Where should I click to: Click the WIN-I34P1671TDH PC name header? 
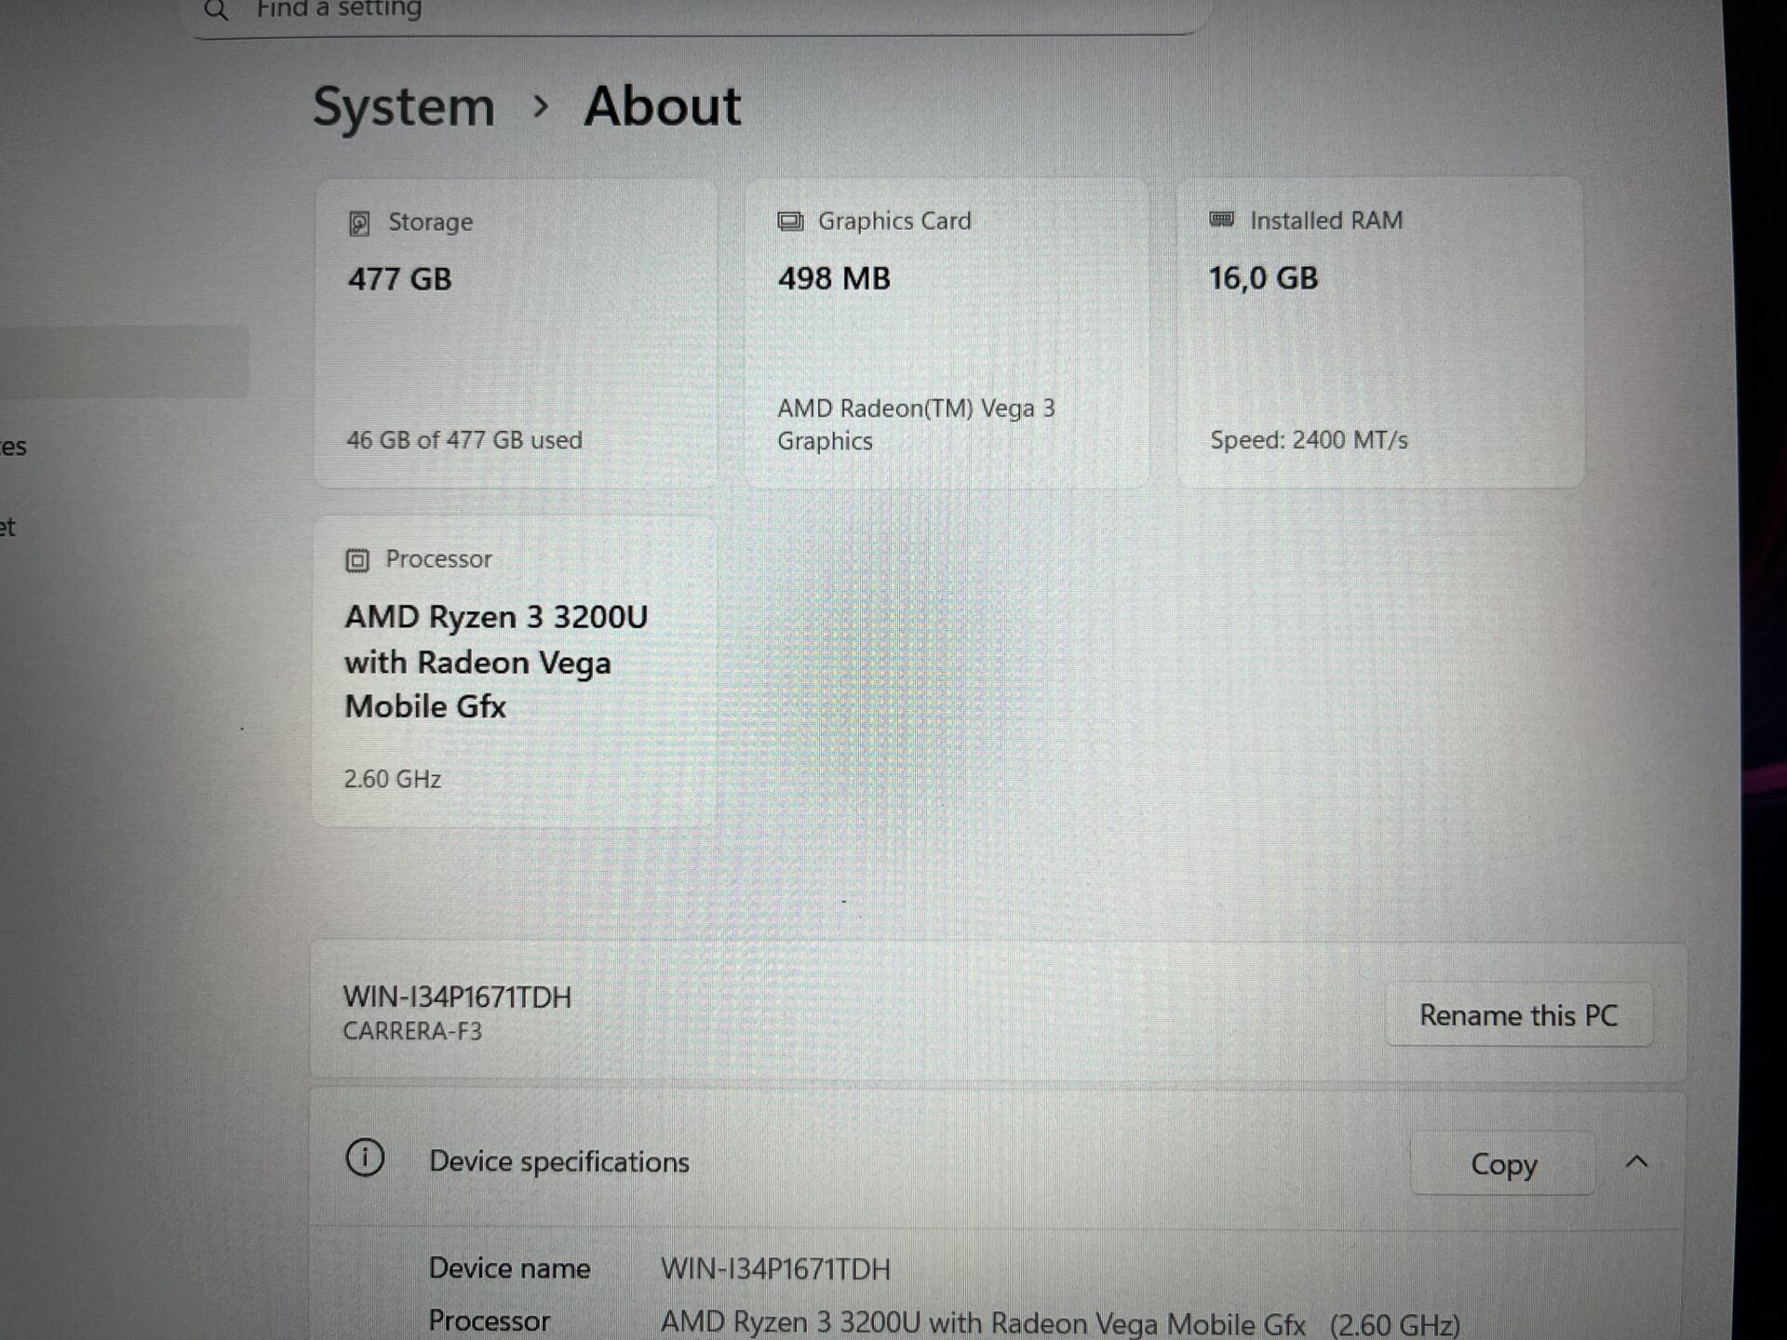click(x=457, y=998)
